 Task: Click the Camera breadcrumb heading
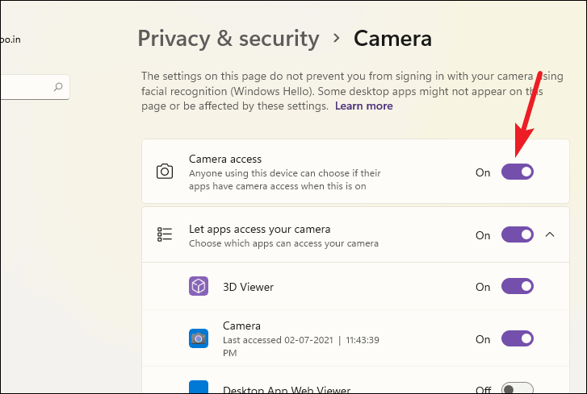click(x=393, y=38)
